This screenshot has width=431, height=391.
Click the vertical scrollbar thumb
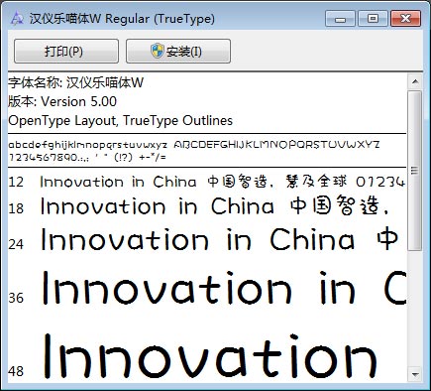tap(415, 171)
